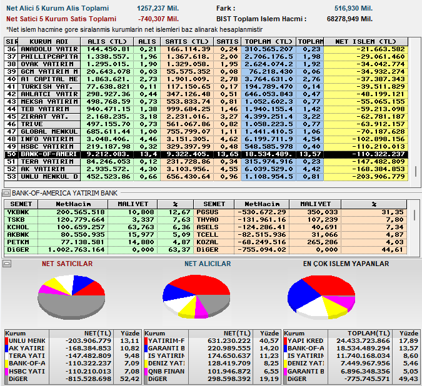Click the KOZAL stock cell

(214, 242)
